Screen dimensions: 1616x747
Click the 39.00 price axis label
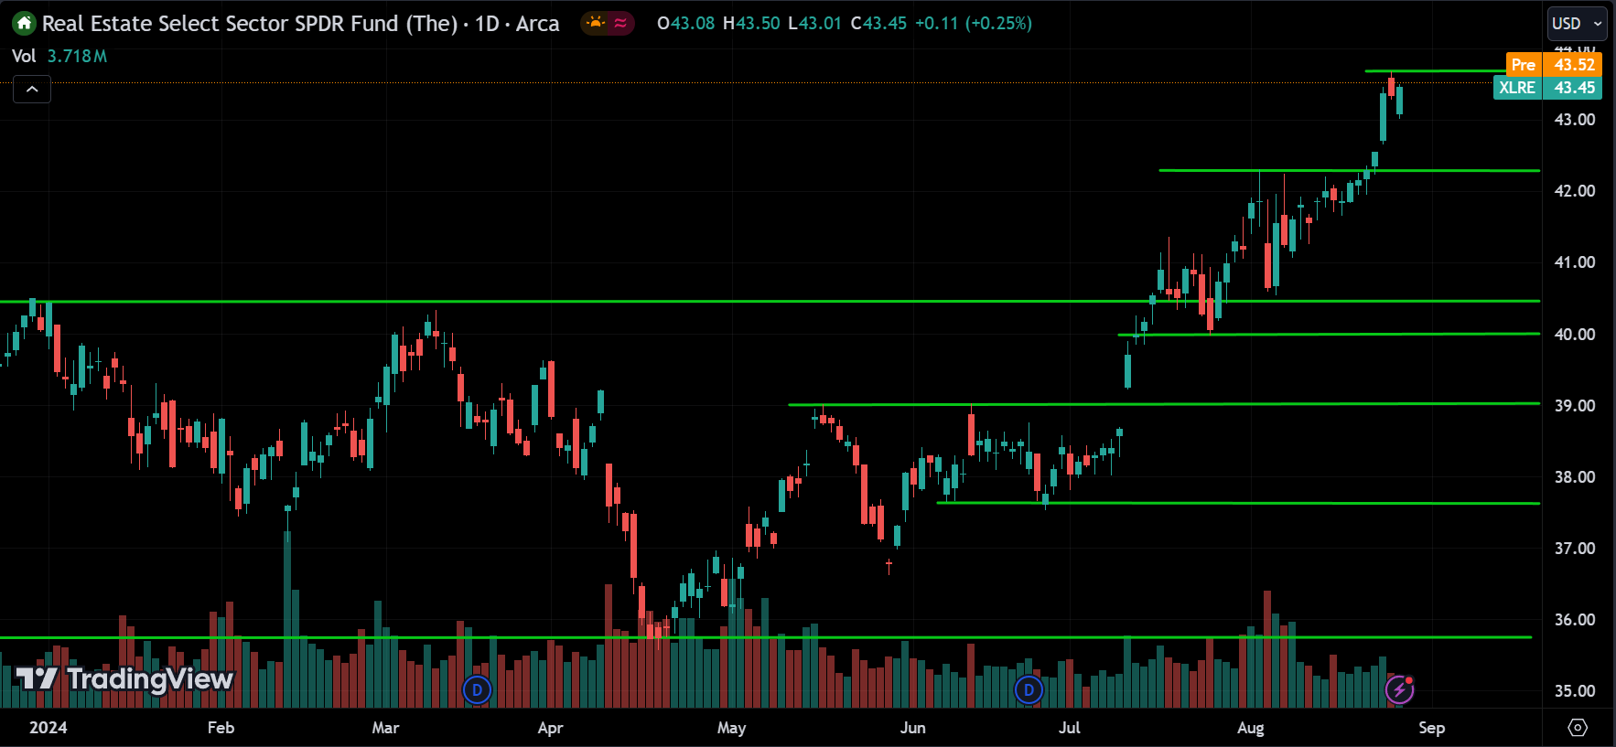point(1575,406)
